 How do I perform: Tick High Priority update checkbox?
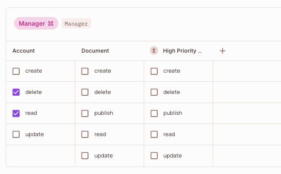tap(154, 156)
